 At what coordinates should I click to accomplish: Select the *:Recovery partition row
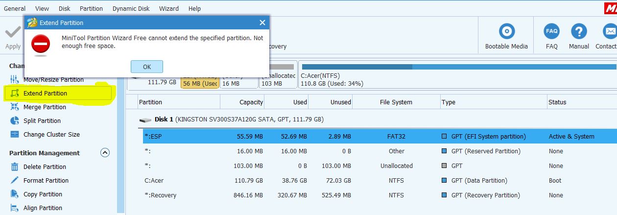(380, 195)
